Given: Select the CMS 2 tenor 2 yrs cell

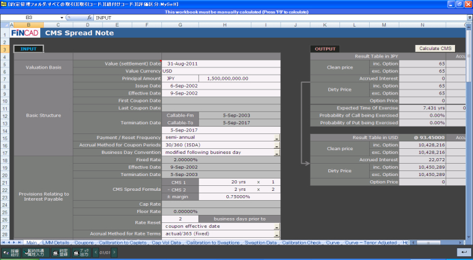Looking at the screenshot, I should [224, 190].
